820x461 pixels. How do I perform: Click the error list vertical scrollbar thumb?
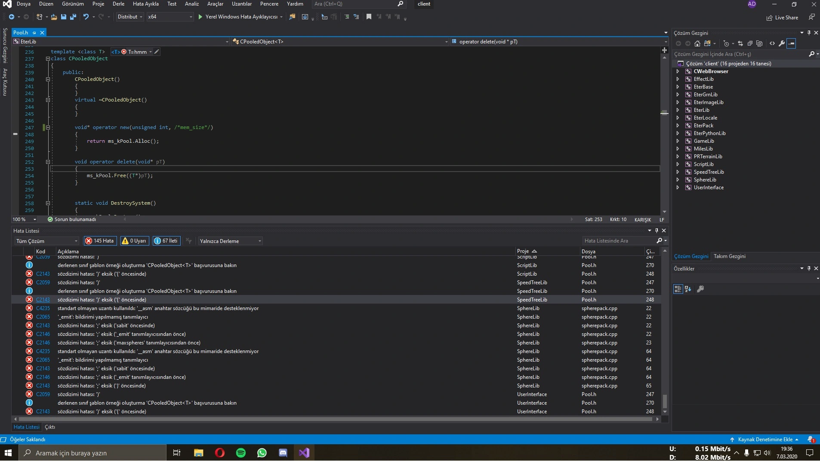pyautogui.click(x=665, y=401)
